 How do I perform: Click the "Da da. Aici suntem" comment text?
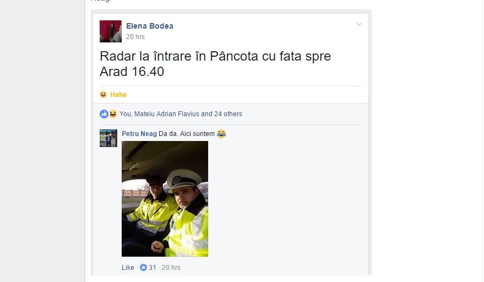coord(187,134)
